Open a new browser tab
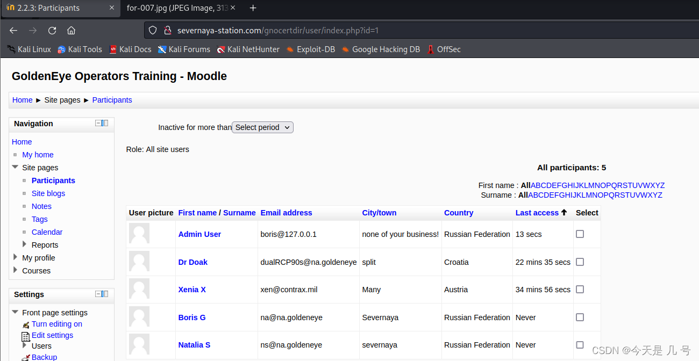The width and height of the screenshot is (699, 361). click(253, 8)
